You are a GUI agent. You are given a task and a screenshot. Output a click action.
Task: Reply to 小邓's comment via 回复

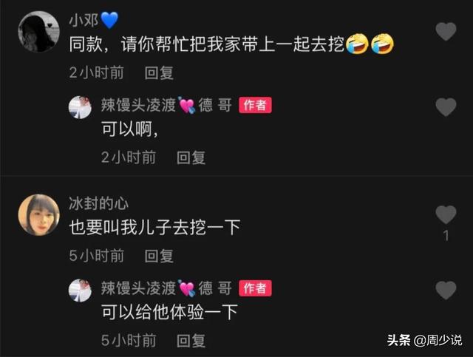159,72
